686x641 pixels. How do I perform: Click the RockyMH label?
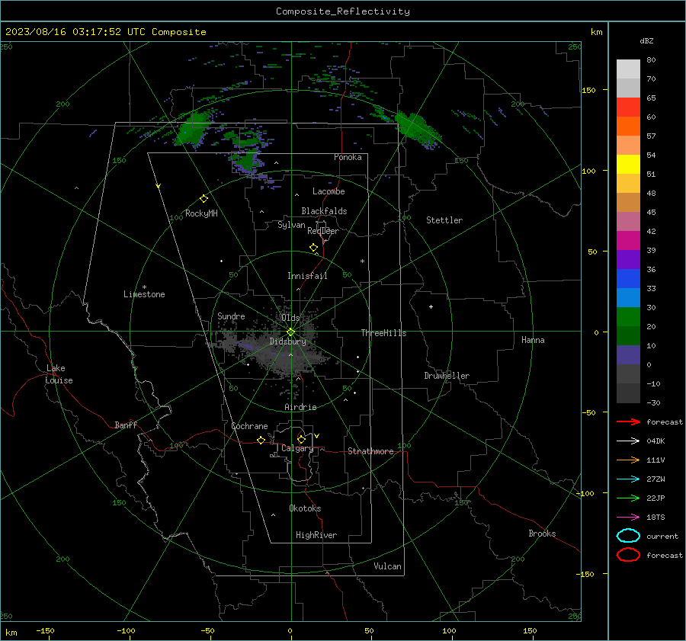pyautogui.click(x=201, y=213)
